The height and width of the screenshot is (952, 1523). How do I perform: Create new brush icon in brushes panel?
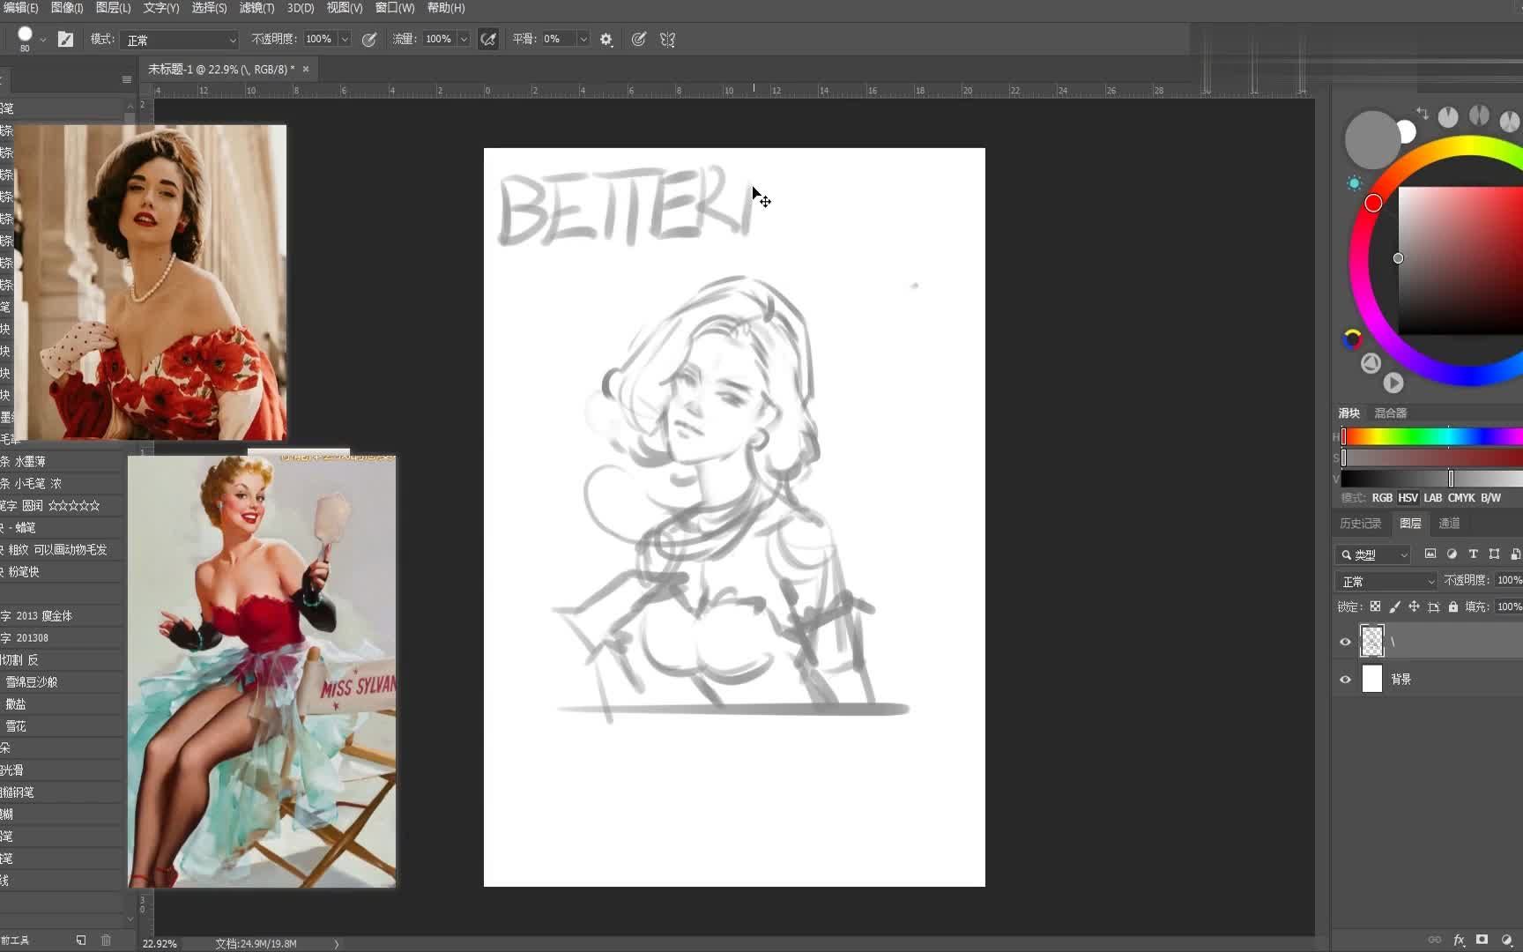81,940
